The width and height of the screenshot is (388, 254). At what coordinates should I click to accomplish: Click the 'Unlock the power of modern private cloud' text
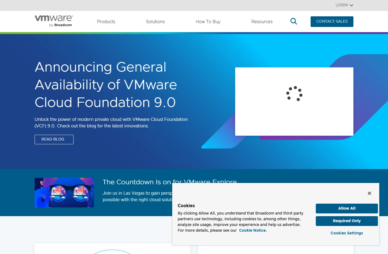tap(111, 123)
